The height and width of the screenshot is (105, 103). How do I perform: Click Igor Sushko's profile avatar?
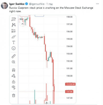tap(4, 6)
